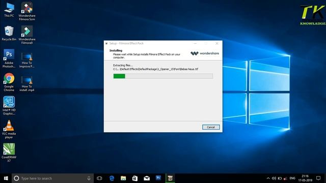This screenshot has width=326, height=183.
Task: Open Intel HD Graphics desktop shortcut
Action: click(9, 106)
